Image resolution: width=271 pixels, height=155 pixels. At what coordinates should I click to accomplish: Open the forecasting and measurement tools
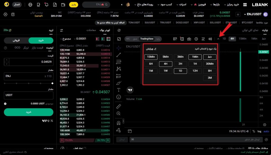(x=119, y=76)
